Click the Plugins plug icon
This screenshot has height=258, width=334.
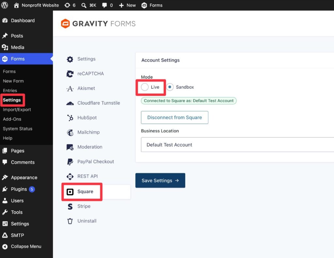point(5,189)
